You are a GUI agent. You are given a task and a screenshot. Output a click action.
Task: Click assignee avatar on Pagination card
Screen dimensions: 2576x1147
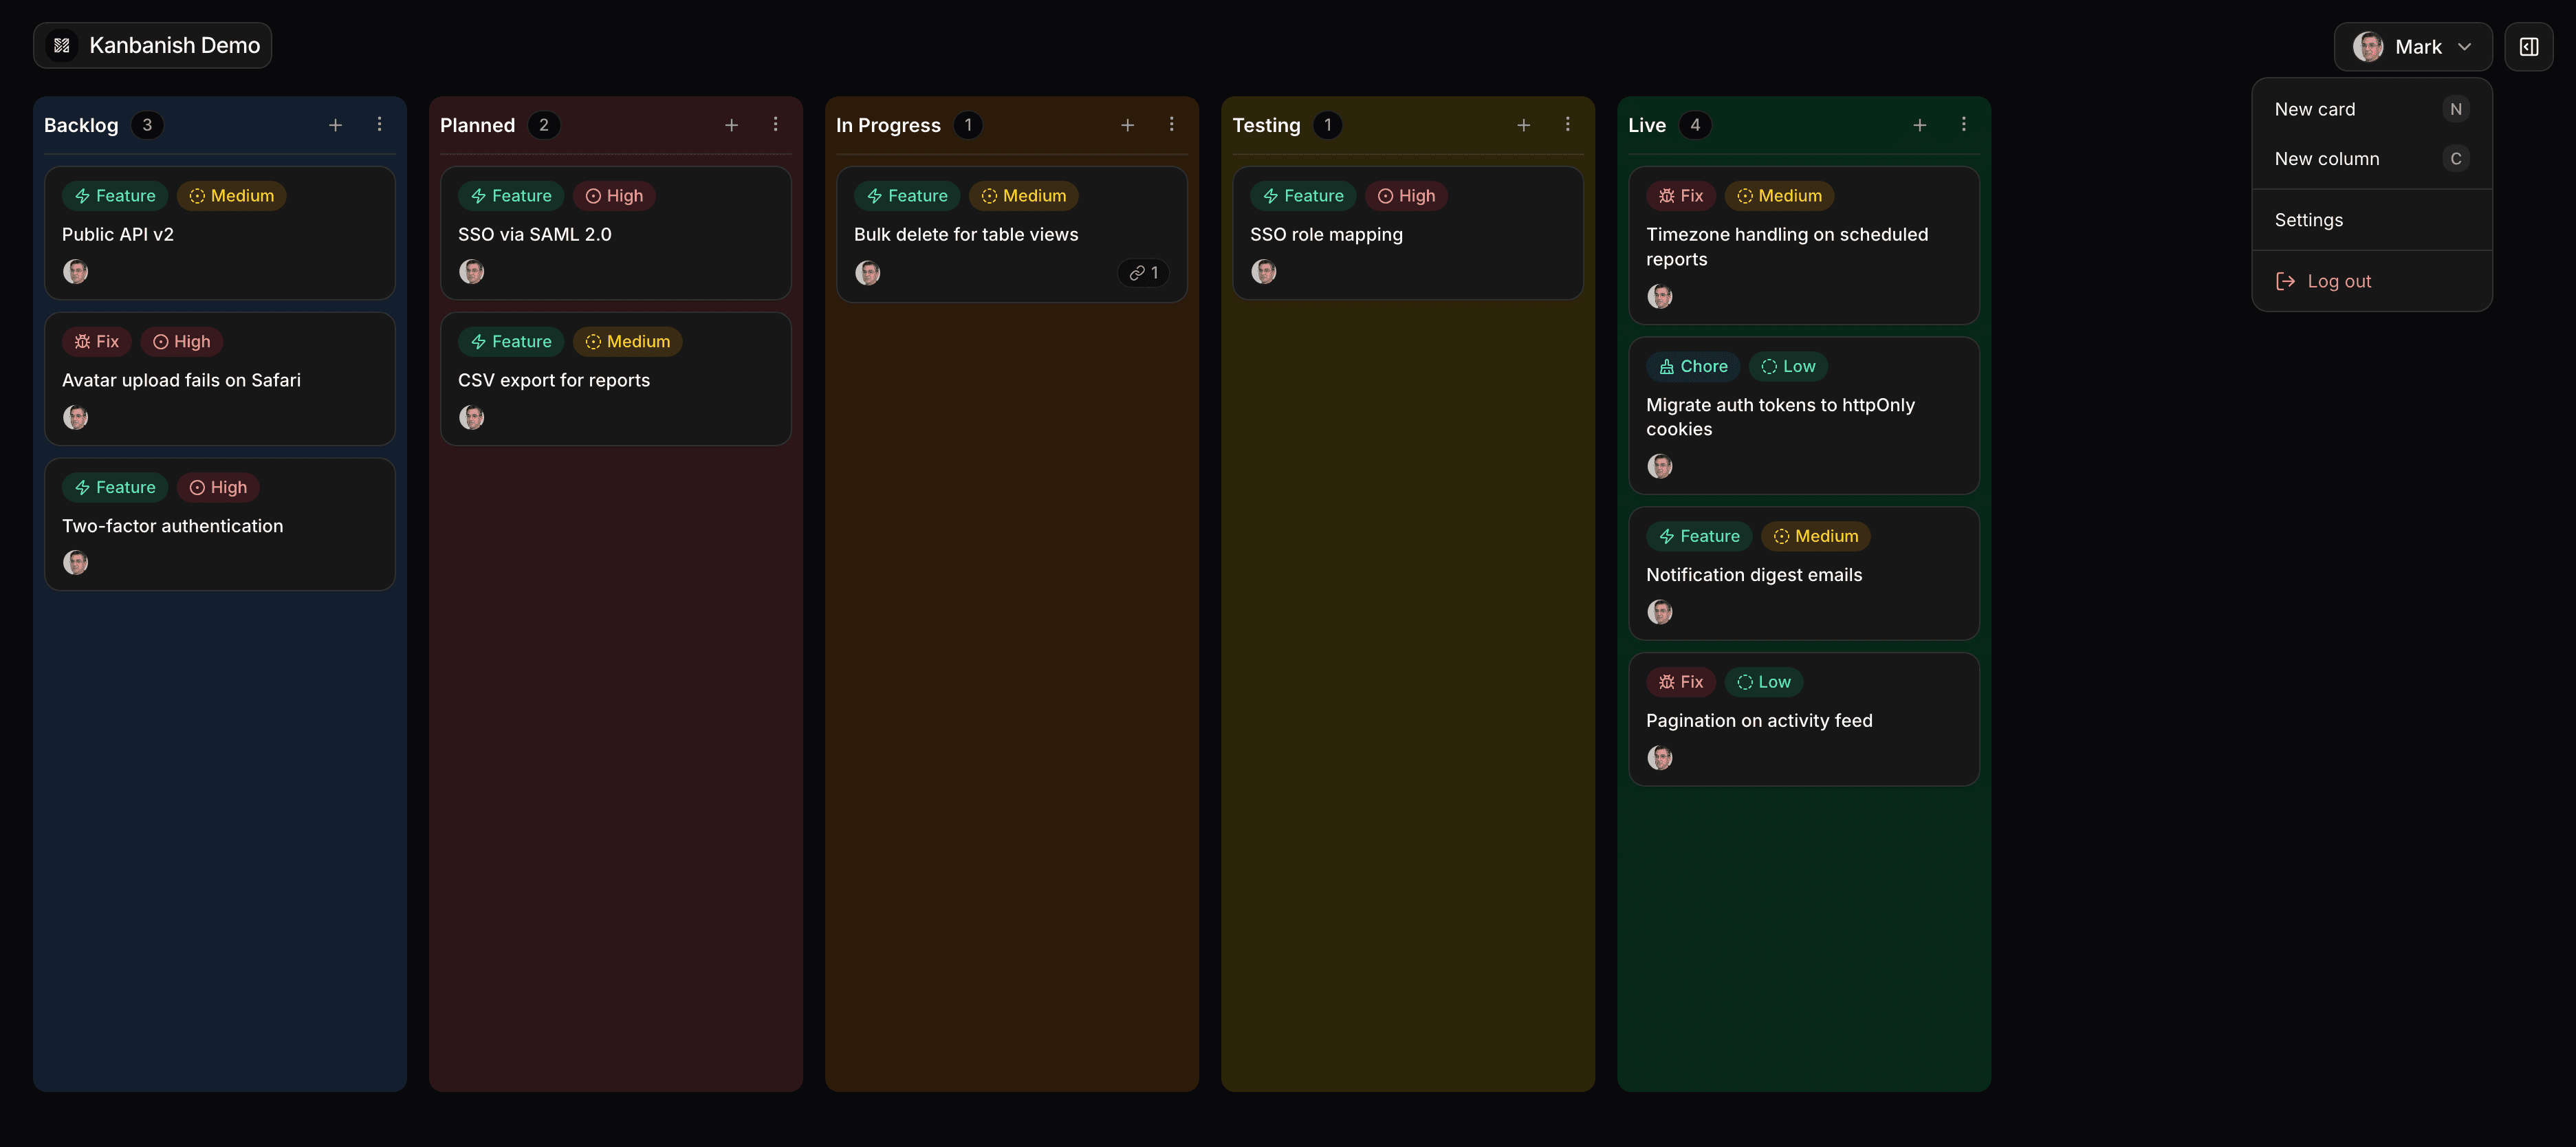tap(1660, 757)
